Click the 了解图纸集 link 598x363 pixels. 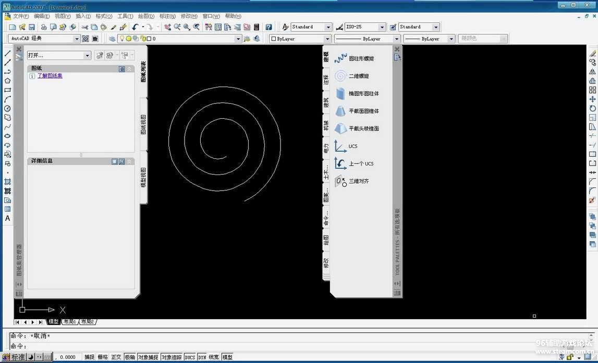(x=50, y=76)
